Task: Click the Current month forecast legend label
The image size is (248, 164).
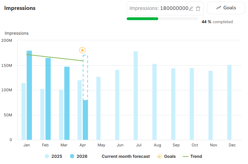Action: (125, 156)
